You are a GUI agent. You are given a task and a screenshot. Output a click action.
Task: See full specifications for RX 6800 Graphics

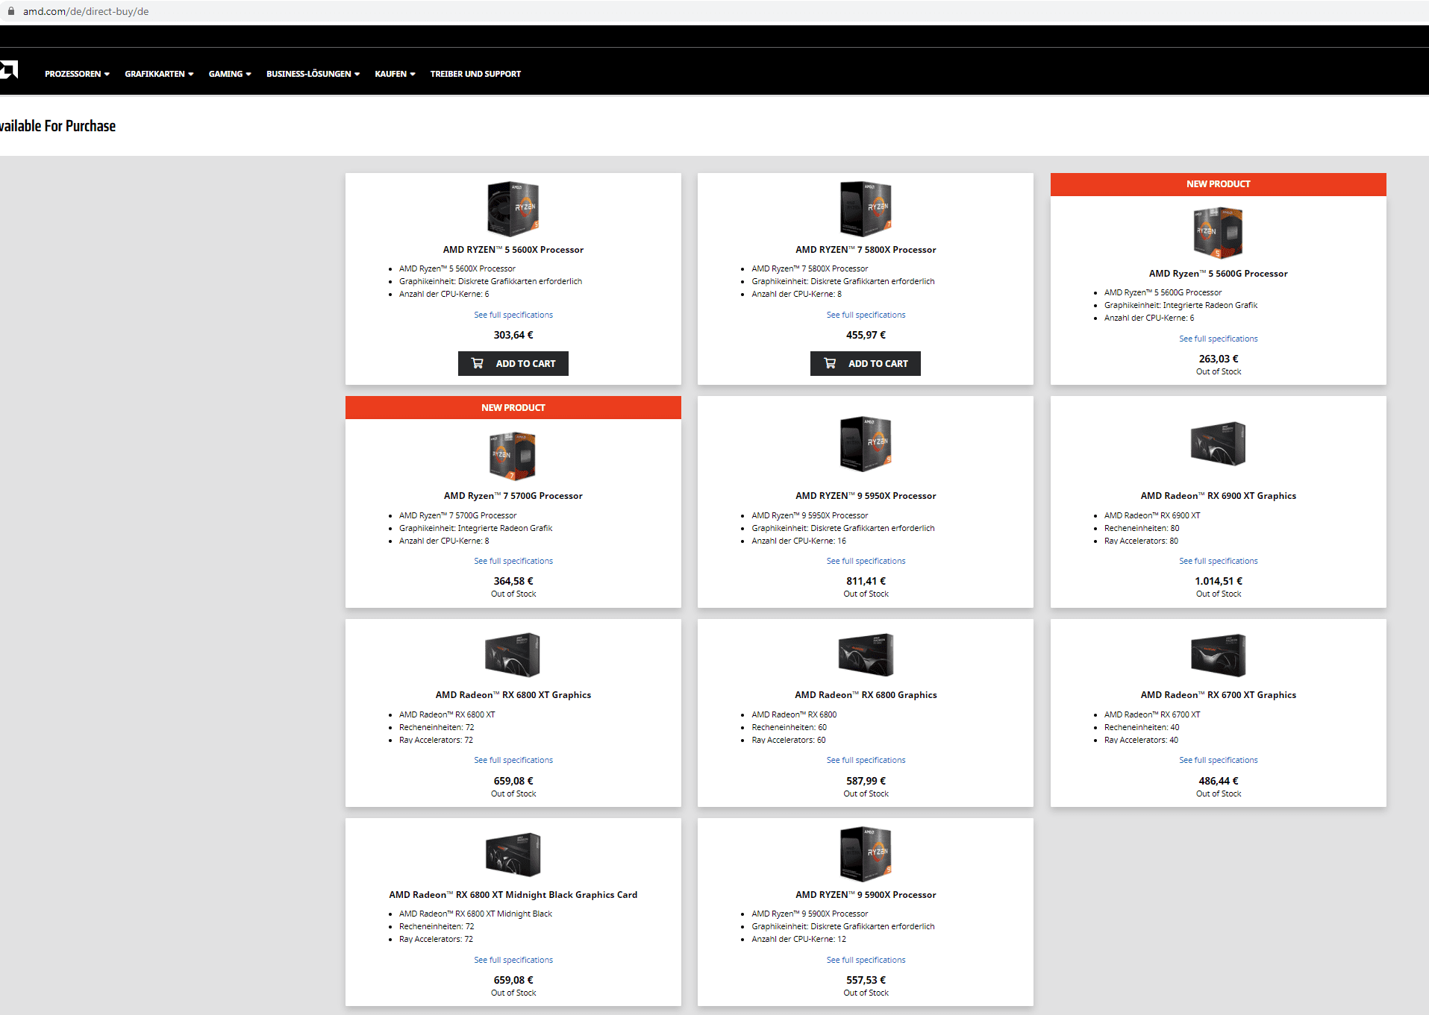[866, 760]
